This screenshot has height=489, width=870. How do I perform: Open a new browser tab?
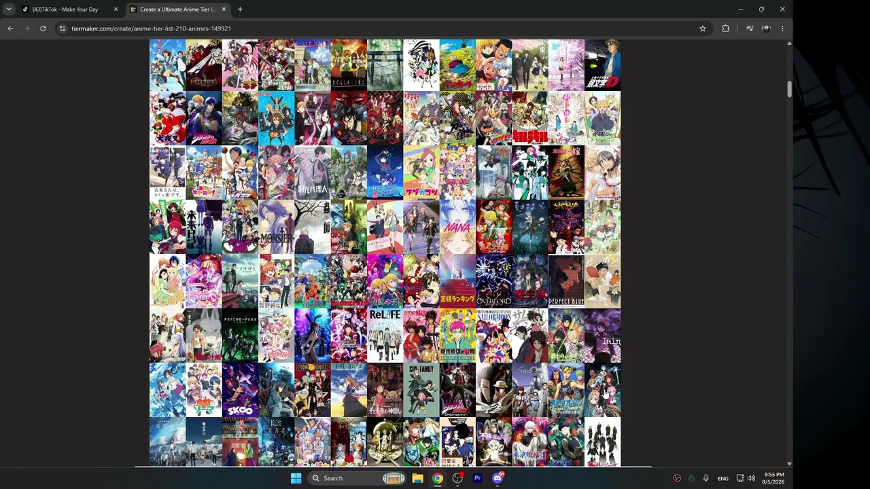(x=240, y=10)
